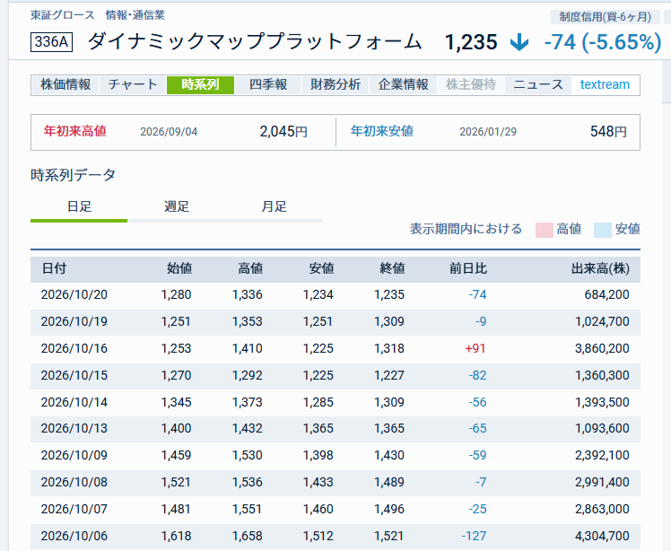This screenshot has height=551, width=671.
Task: Click the 東証グロース market label
Action: (x=63, y=15)
